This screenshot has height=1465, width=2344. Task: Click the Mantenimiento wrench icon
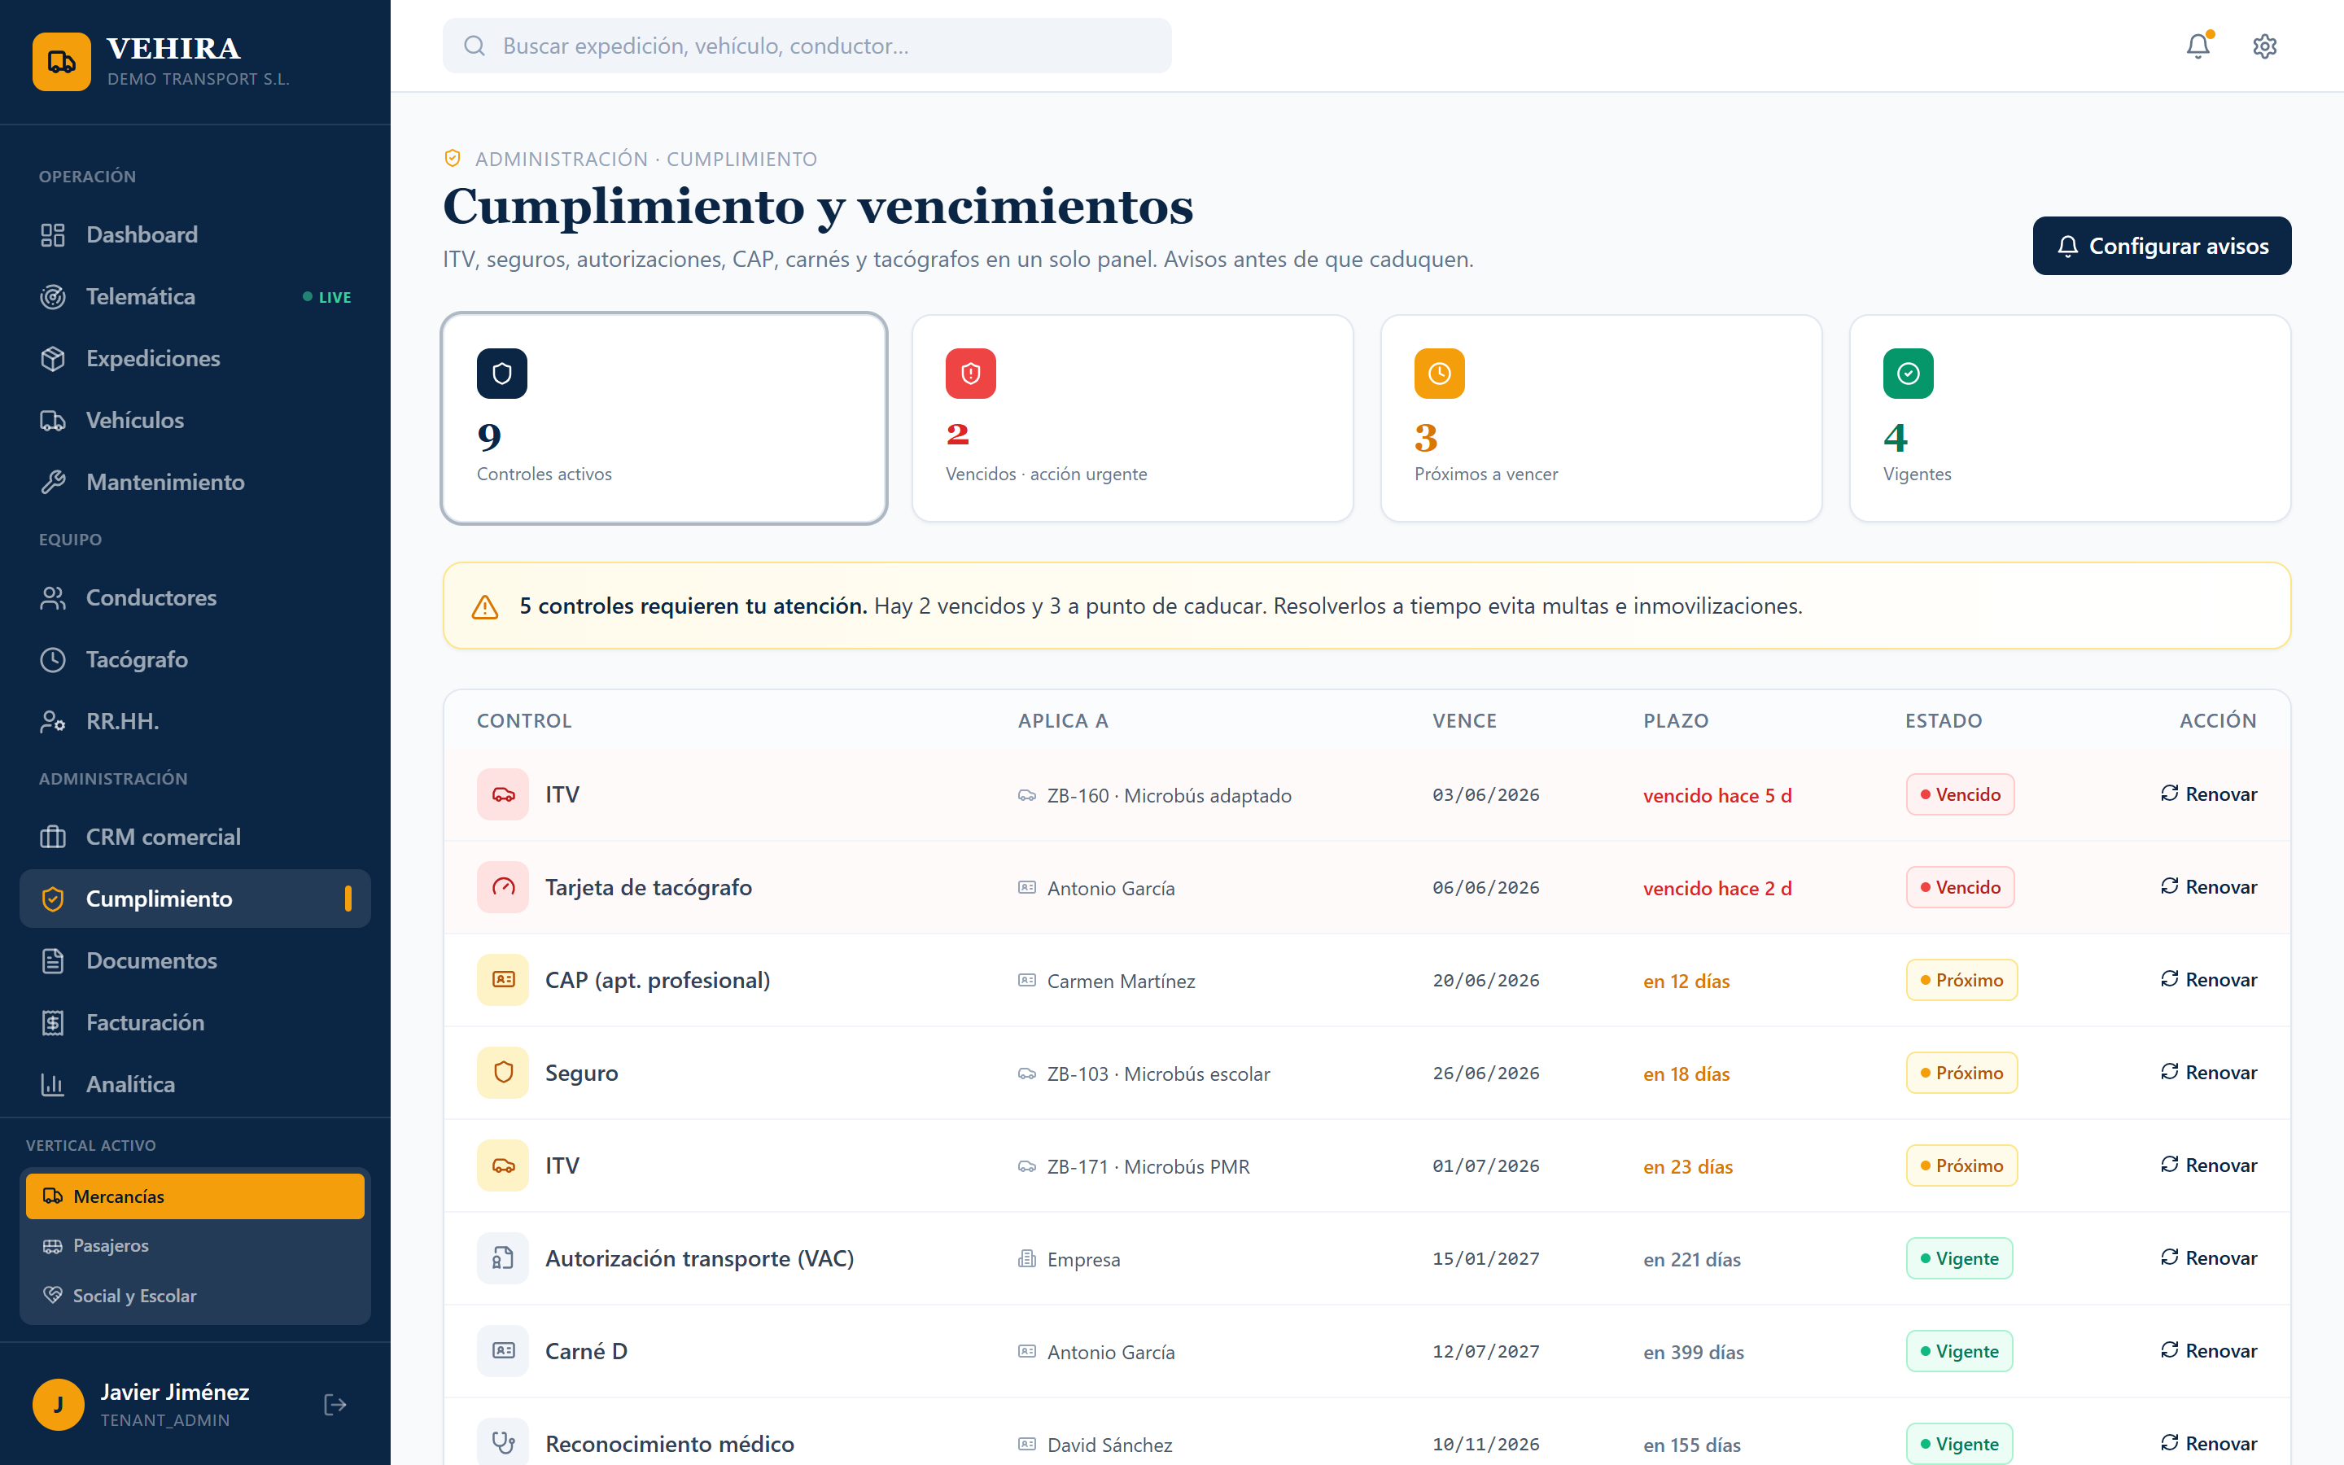pyautogui.click(x=52, y=483)
